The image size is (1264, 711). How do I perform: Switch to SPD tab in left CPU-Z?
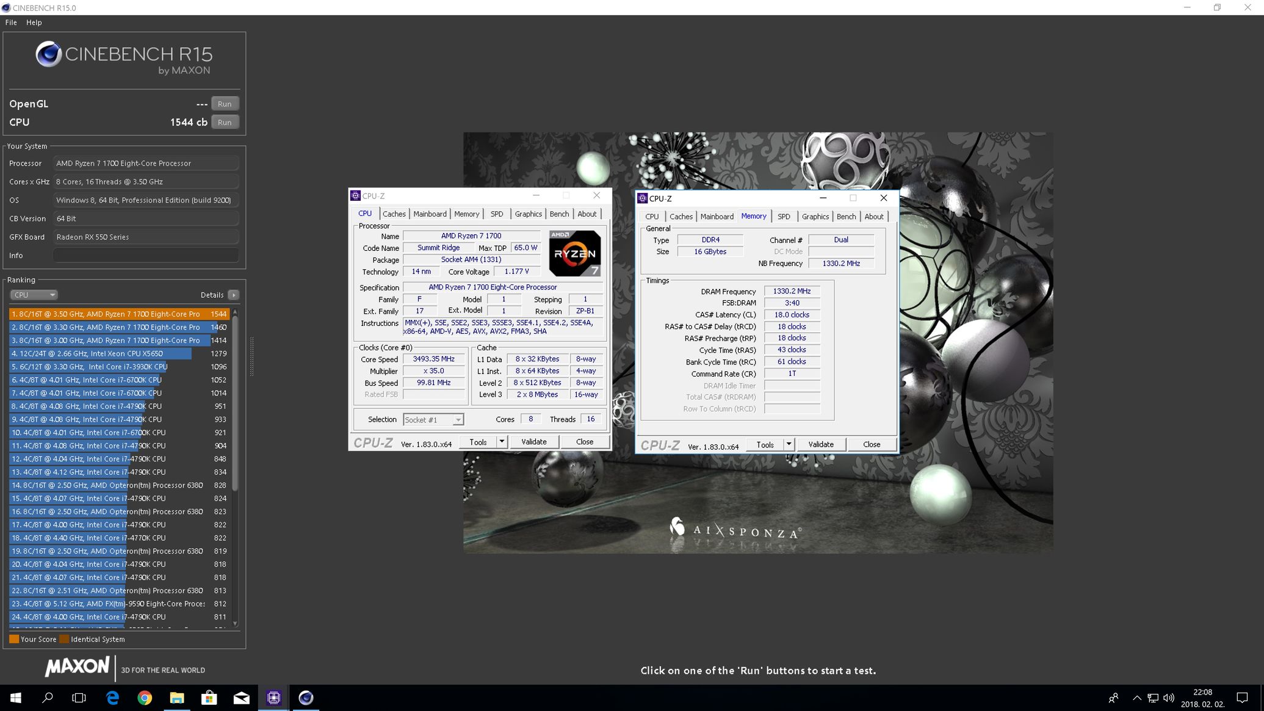coord(497,214)
